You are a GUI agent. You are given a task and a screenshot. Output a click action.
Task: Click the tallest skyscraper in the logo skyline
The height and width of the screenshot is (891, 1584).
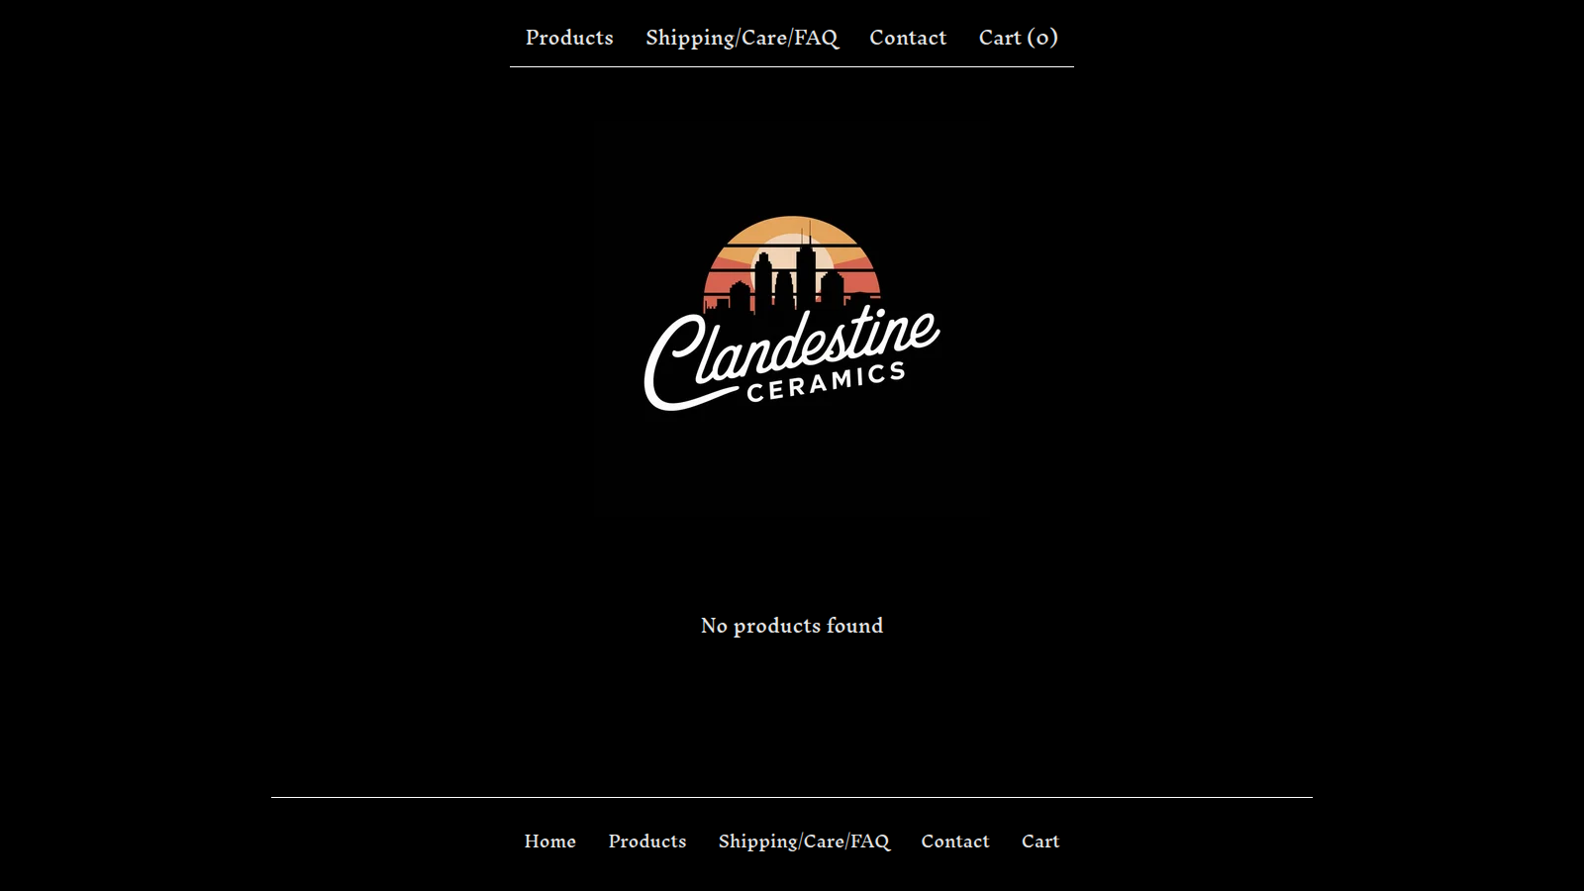tap(806, 267)
